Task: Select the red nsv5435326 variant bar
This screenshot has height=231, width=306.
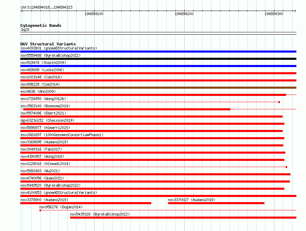Action: point(183,218)
